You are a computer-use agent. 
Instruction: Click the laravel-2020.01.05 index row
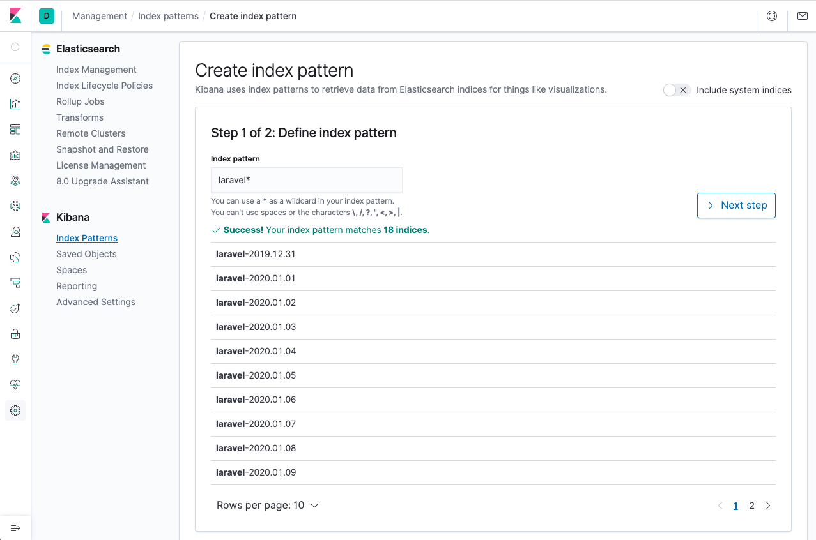[493, 375]
